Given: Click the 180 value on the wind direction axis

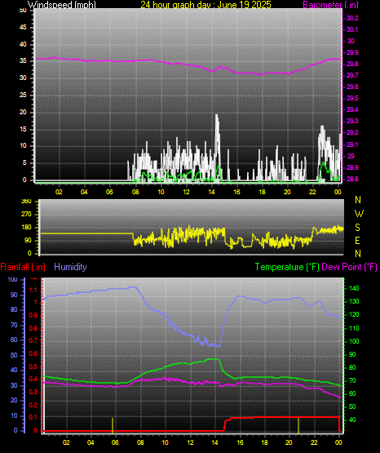Looking at the screenshot, I should (26, 228).
